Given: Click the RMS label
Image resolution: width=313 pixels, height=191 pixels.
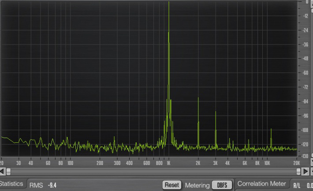Looking at the screenshot, I should (x=36, y=185).
